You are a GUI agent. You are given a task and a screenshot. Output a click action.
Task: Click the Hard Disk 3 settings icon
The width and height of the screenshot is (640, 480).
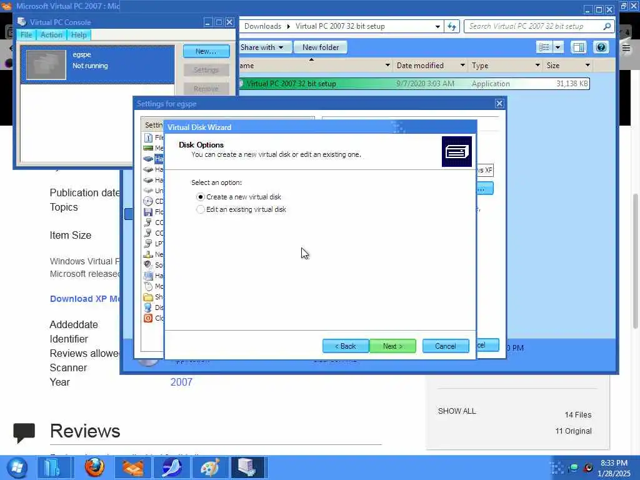click(x=148, y=180)
